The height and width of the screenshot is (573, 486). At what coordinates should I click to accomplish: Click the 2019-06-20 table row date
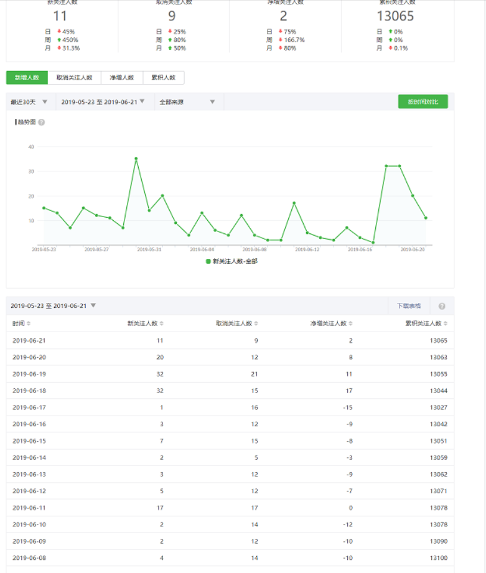point(29,357)
